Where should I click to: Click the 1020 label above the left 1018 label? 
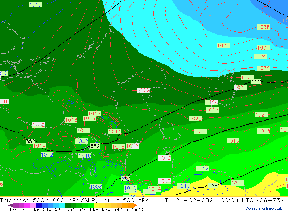(195, 119)
